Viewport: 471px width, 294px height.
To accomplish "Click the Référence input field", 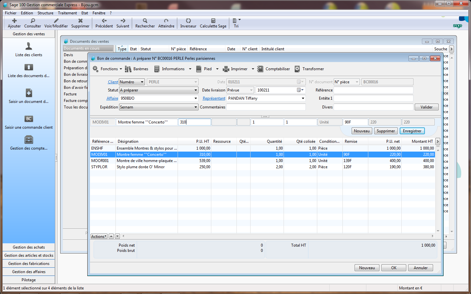I will (373, 90).
